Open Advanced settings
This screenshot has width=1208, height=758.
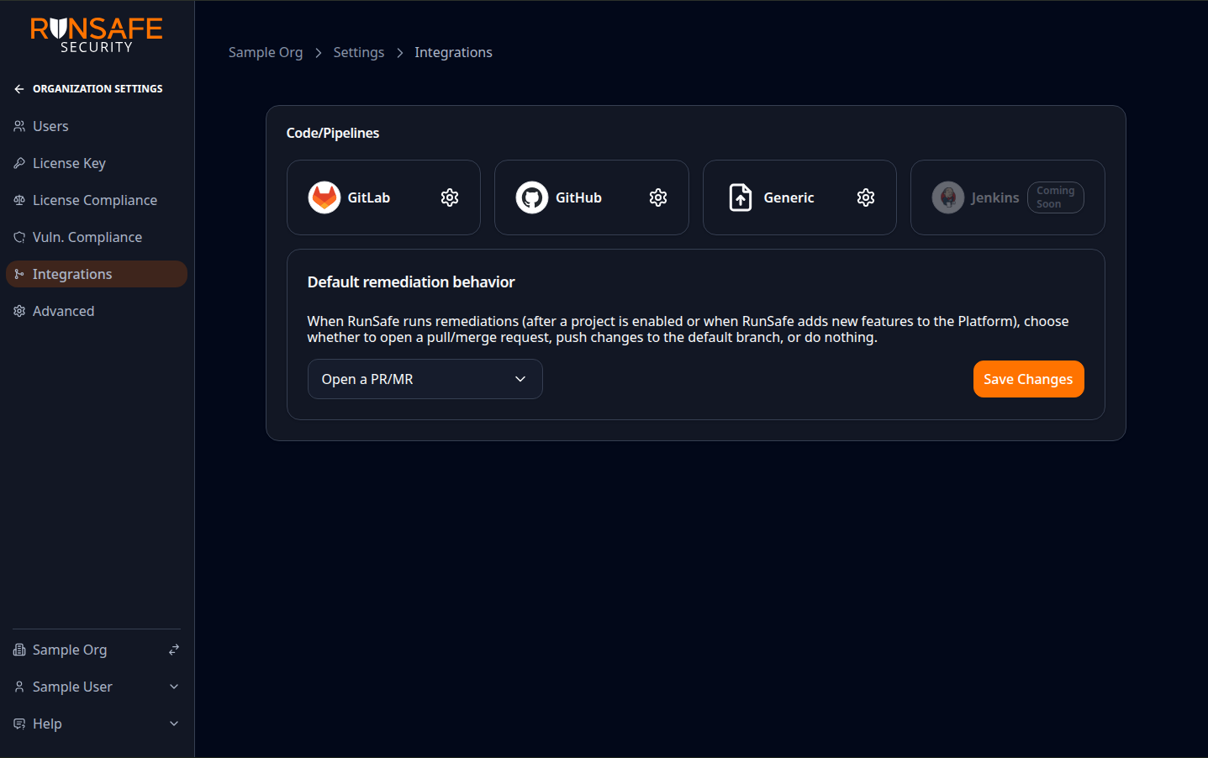97,311
